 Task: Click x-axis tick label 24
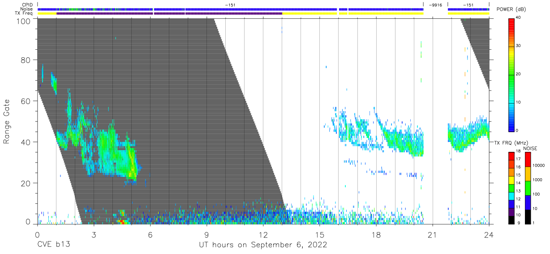pyautogui.click(x=489, y=234)
